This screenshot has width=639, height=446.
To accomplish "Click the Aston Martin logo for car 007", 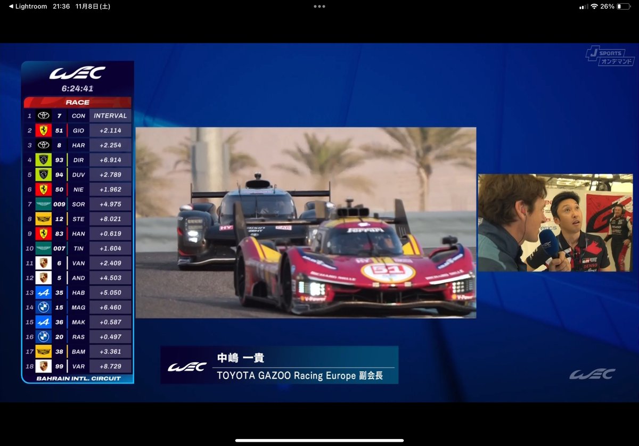I will (x=43, y=249).
